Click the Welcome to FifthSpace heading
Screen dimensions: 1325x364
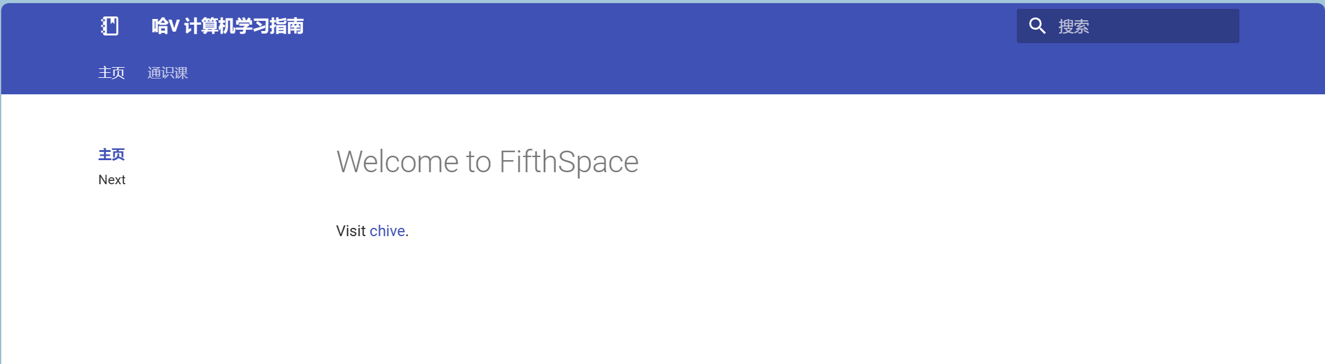point(488,161)
